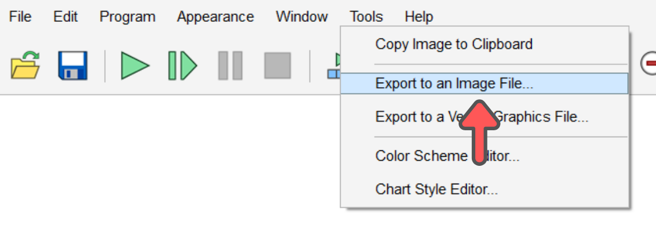Image resolution: width=656 pixels, height=237 pixels.
Task: Open the Edit menu
Action: click(x=66, y=17)
